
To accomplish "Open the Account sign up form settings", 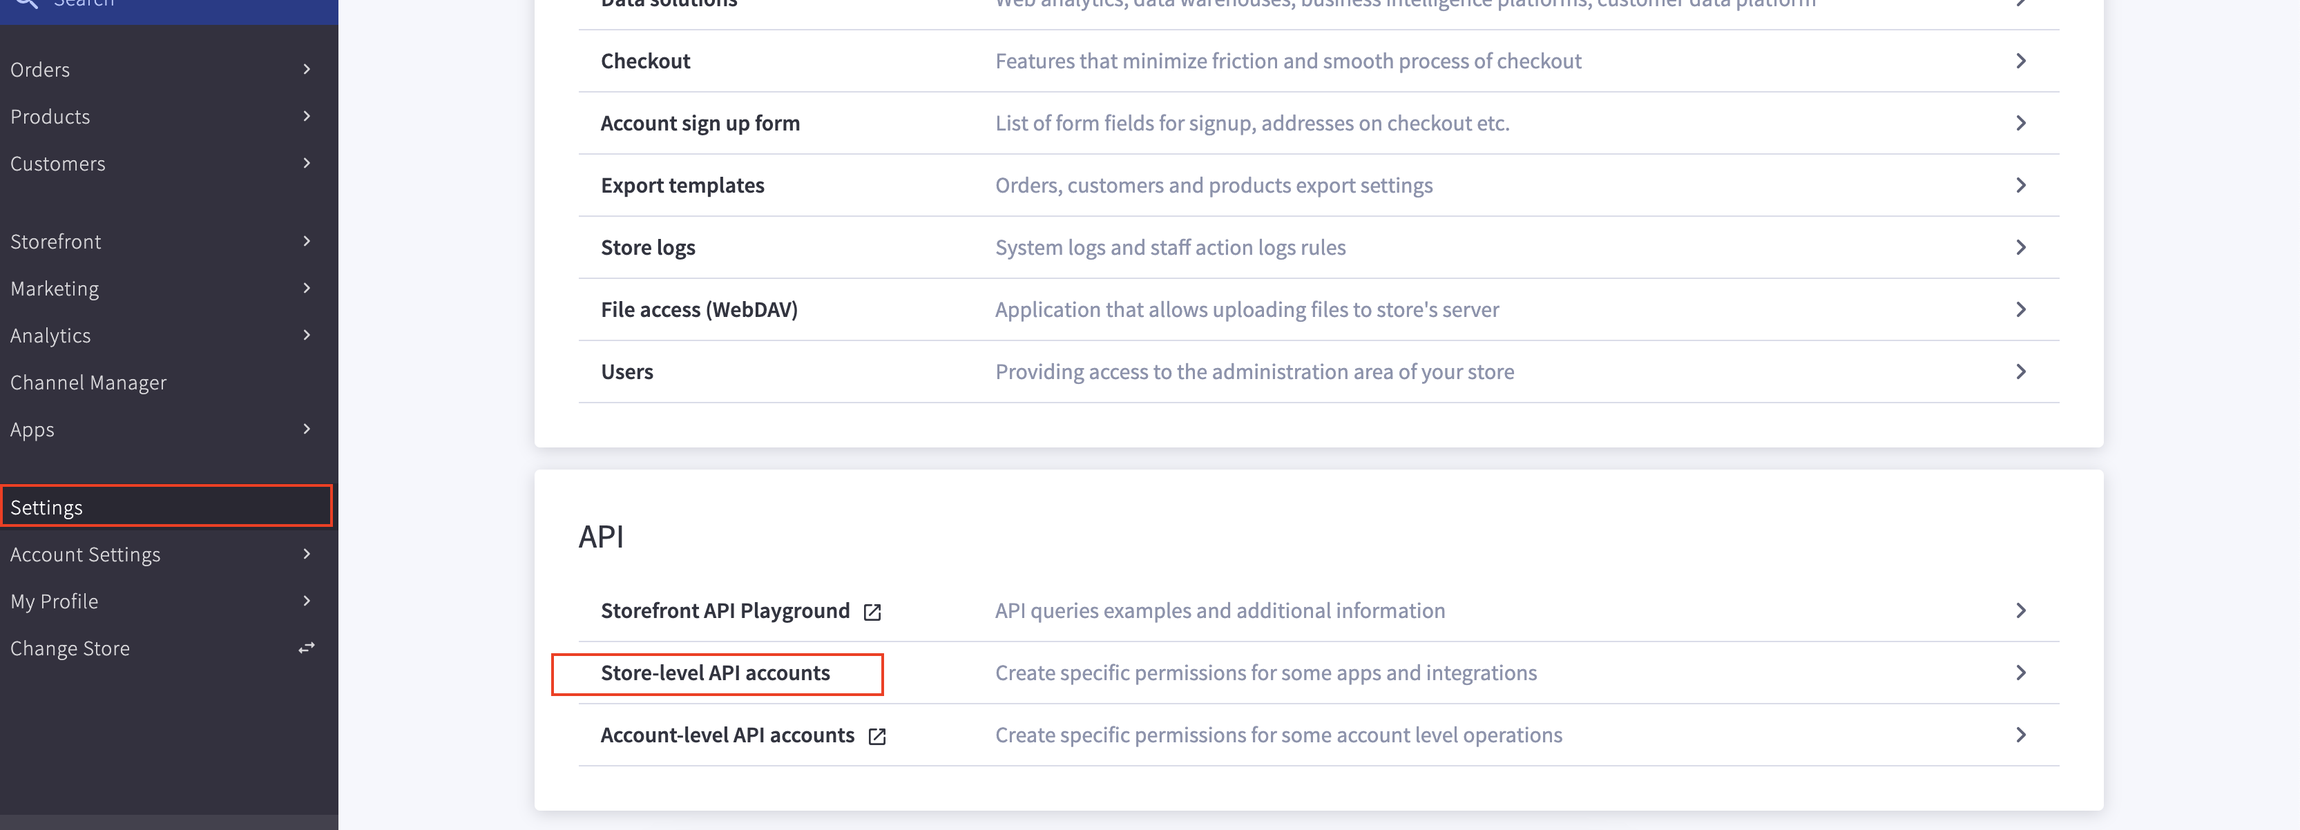I will 701,122.
